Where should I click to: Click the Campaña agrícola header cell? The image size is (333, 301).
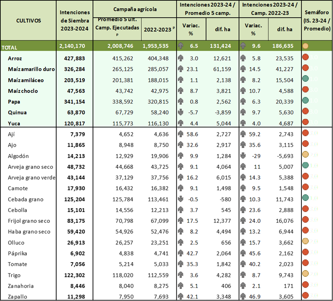tap(135, 9)
